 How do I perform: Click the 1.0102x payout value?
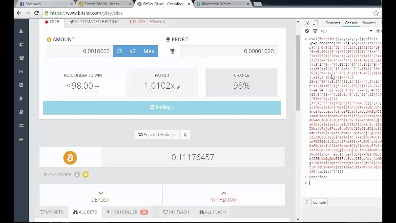[160, 86]
